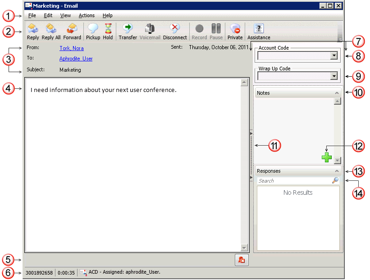
Task: Open the File menu
Action: click(32, 15)
